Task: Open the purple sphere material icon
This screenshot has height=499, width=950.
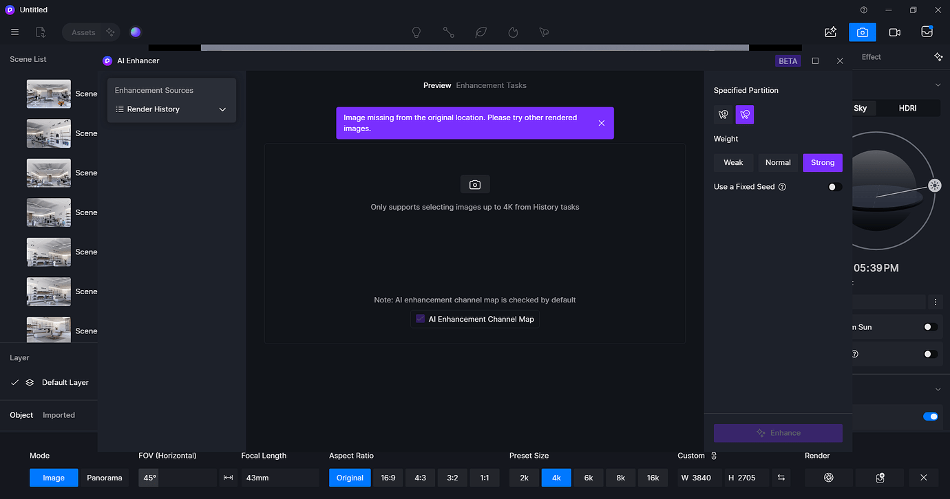Action: 136,32
